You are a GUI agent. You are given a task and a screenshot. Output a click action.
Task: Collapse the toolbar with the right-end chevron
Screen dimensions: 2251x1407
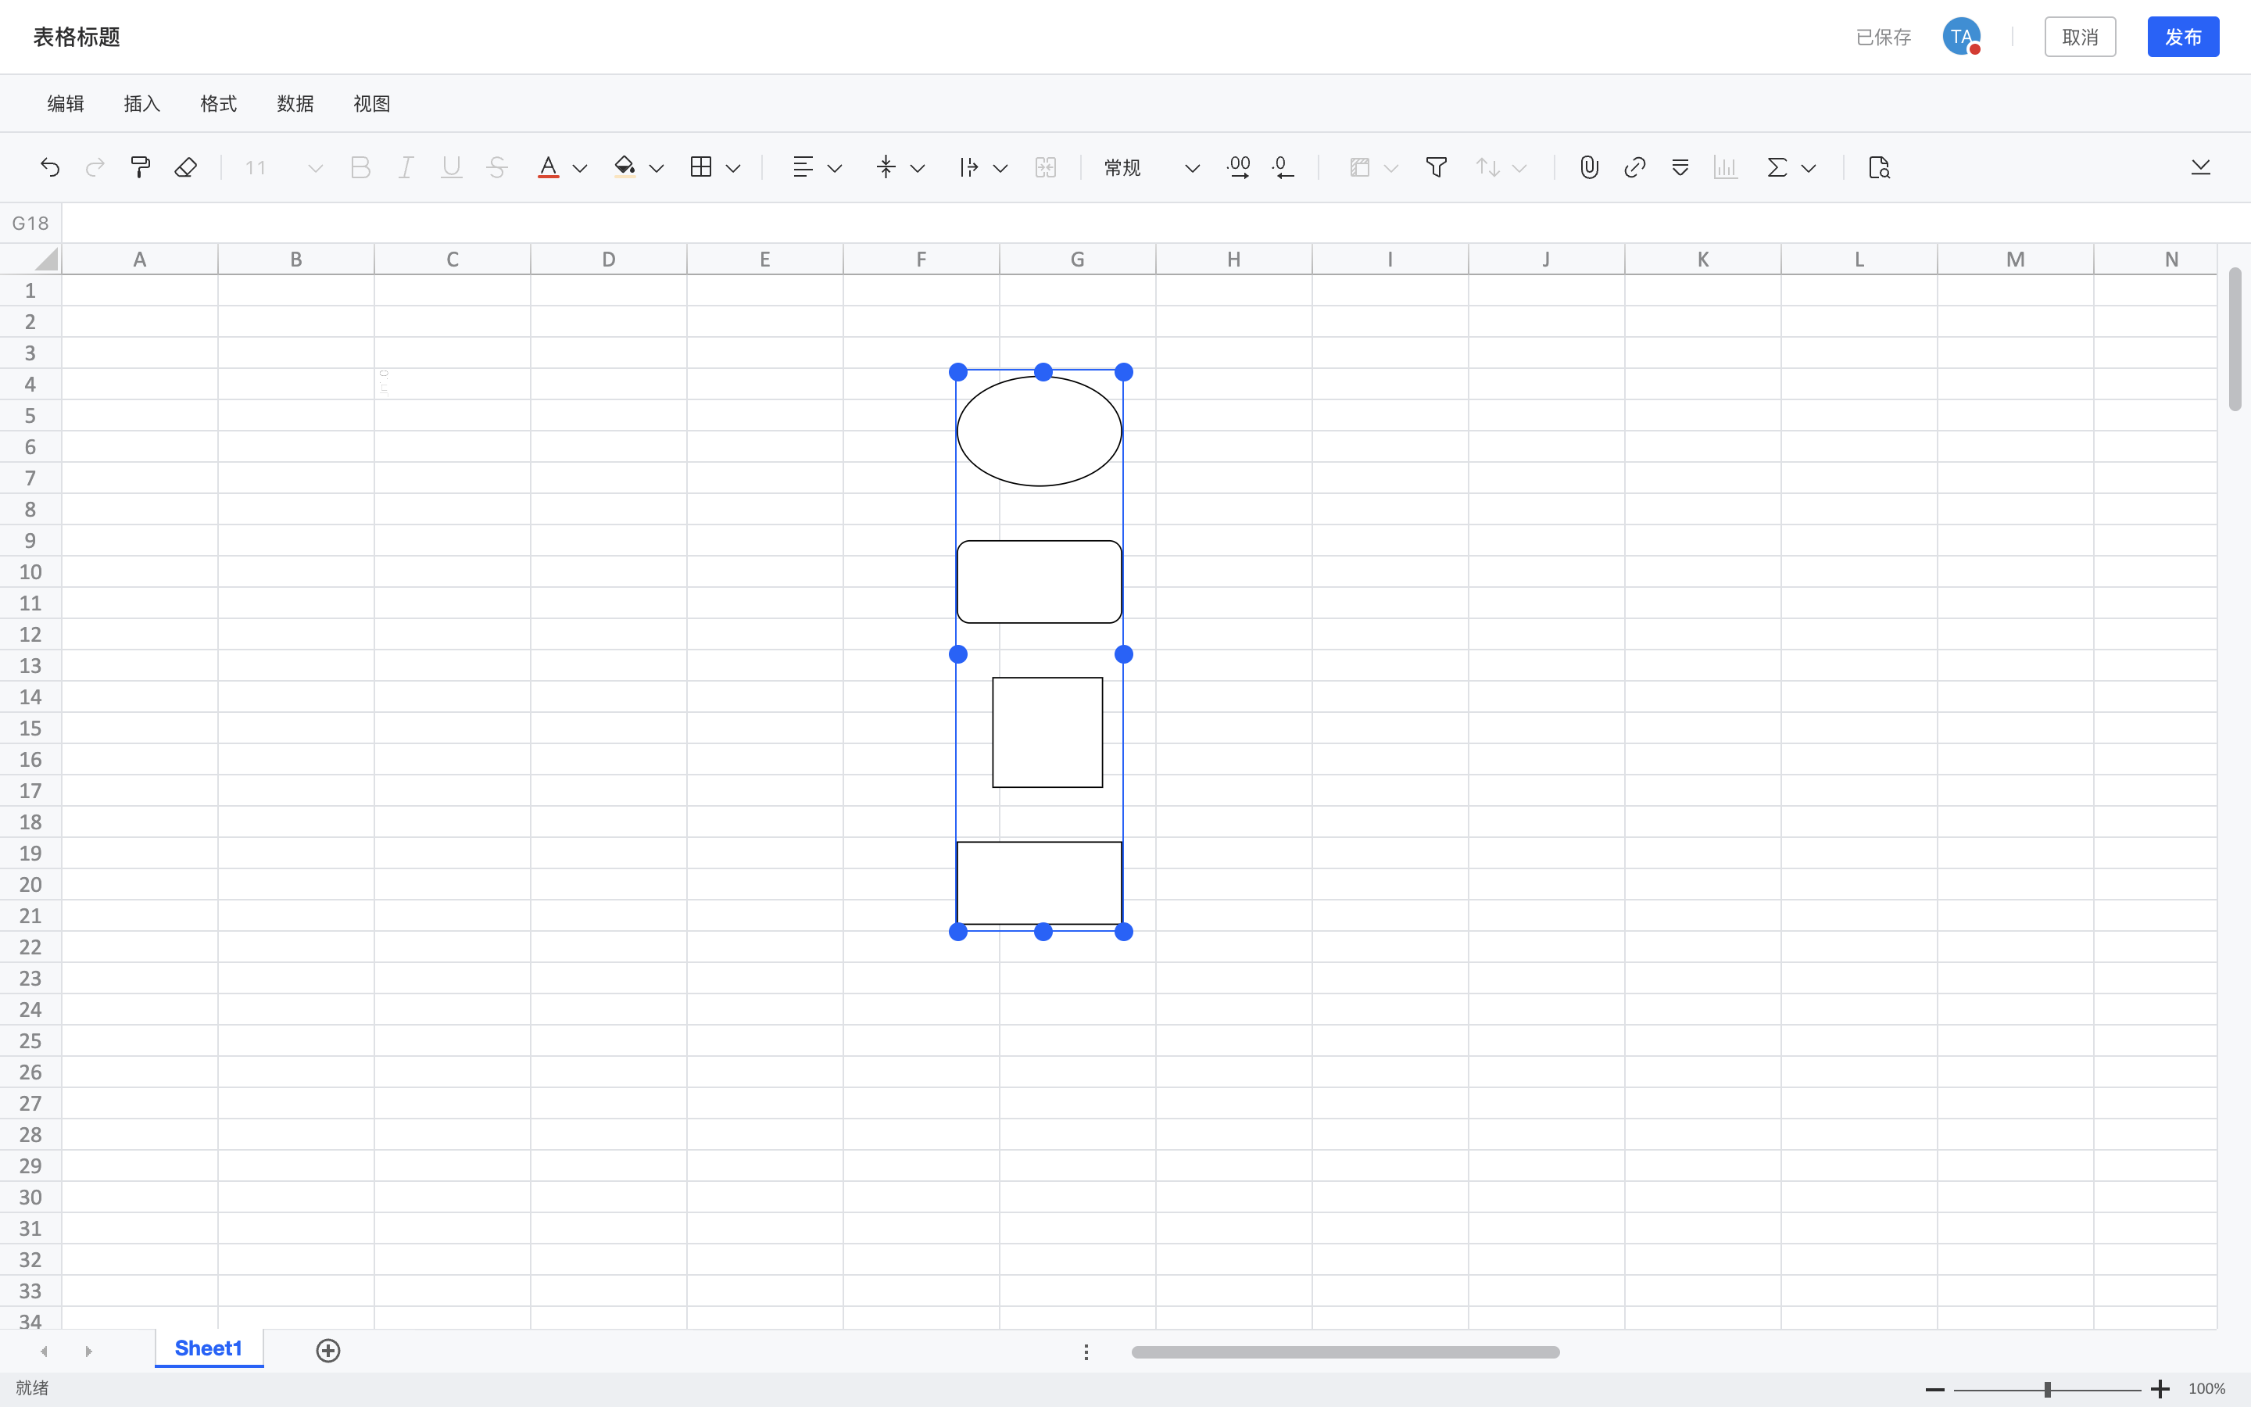click(2201, 167)
